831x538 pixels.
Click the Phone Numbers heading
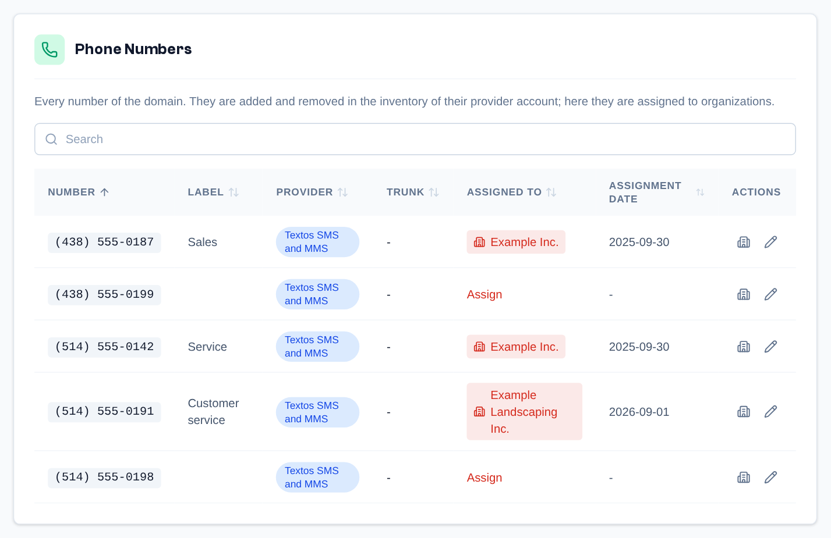pyautogui.click(x=133, y=49)
